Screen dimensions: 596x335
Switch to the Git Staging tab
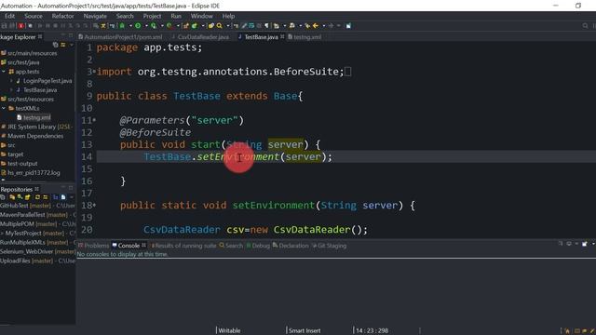[x=329, y=246]
